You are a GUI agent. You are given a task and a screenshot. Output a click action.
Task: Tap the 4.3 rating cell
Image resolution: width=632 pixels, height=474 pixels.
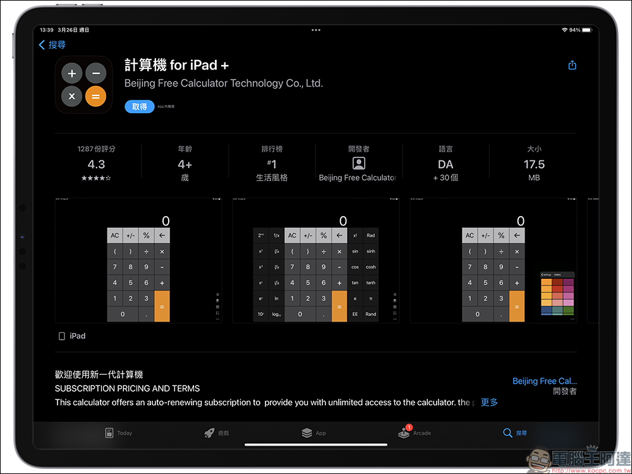[96, 163]
